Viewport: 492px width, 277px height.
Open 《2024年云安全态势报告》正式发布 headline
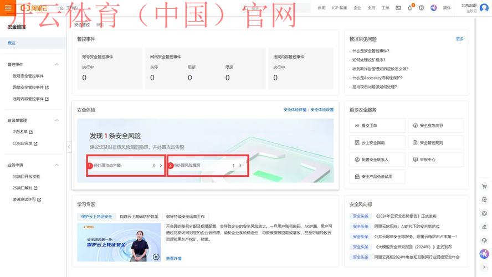406,216
